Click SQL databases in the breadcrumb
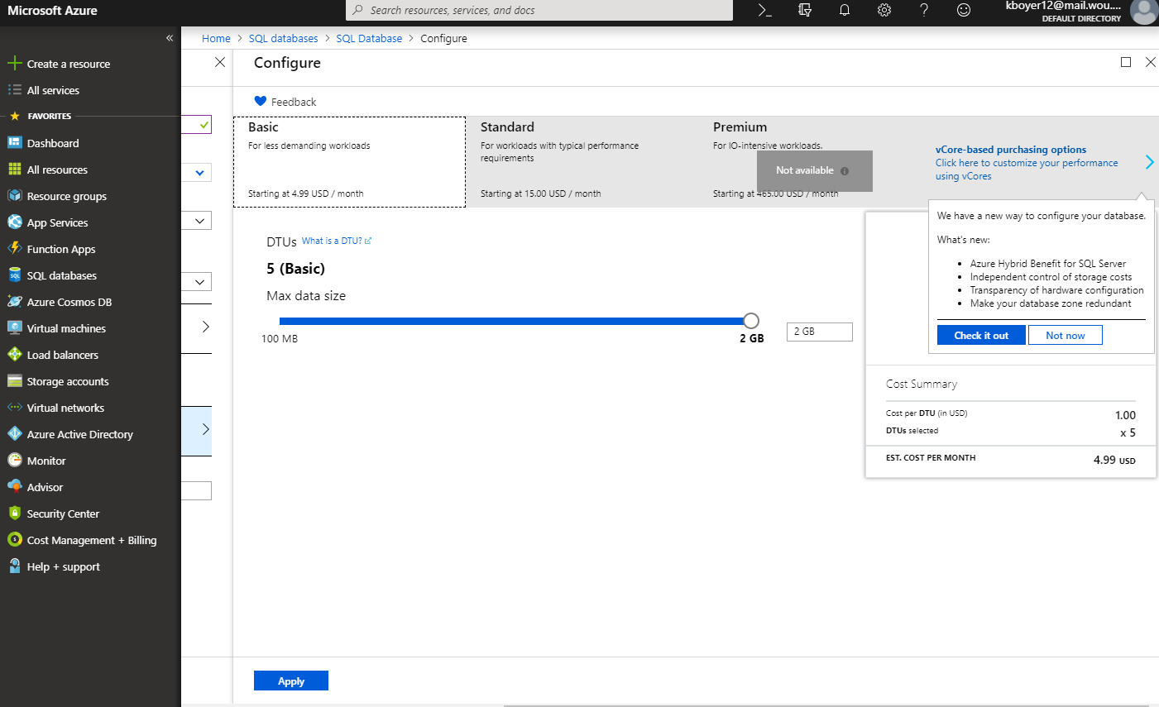Screen dimensions: 1159x707 tap(283, 38)
